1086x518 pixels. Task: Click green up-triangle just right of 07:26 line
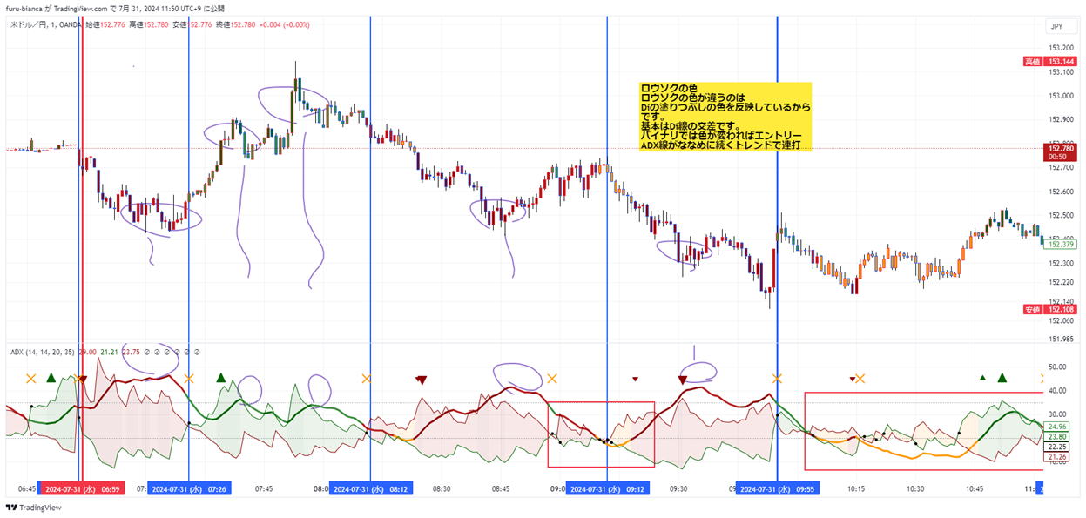point(220,377)
